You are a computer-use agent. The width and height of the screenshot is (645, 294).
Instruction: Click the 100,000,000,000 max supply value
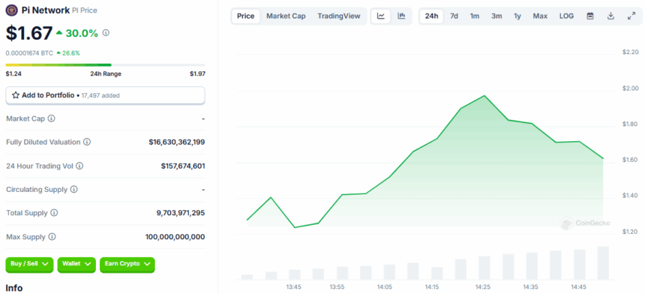click(x=175, y=237)
